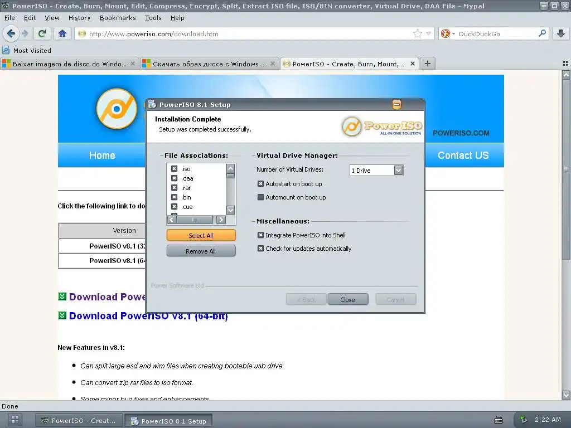
Task: Open the Help menu
Action: (x=177, y=18)
